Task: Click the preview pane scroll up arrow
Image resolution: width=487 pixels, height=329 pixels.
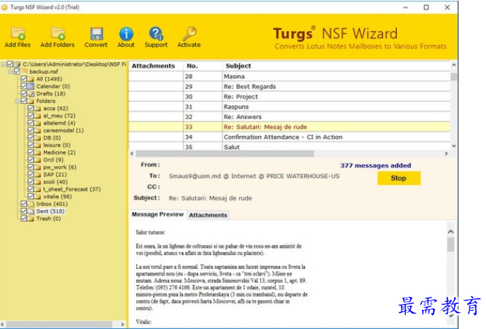Action: (x=450, y=232)
